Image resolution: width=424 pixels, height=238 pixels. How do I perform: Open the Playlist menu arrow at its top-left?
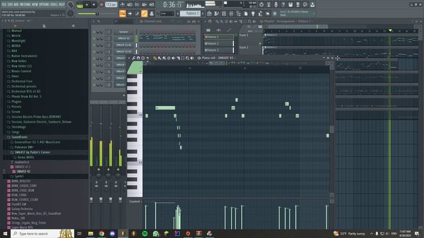click(205, 21)
